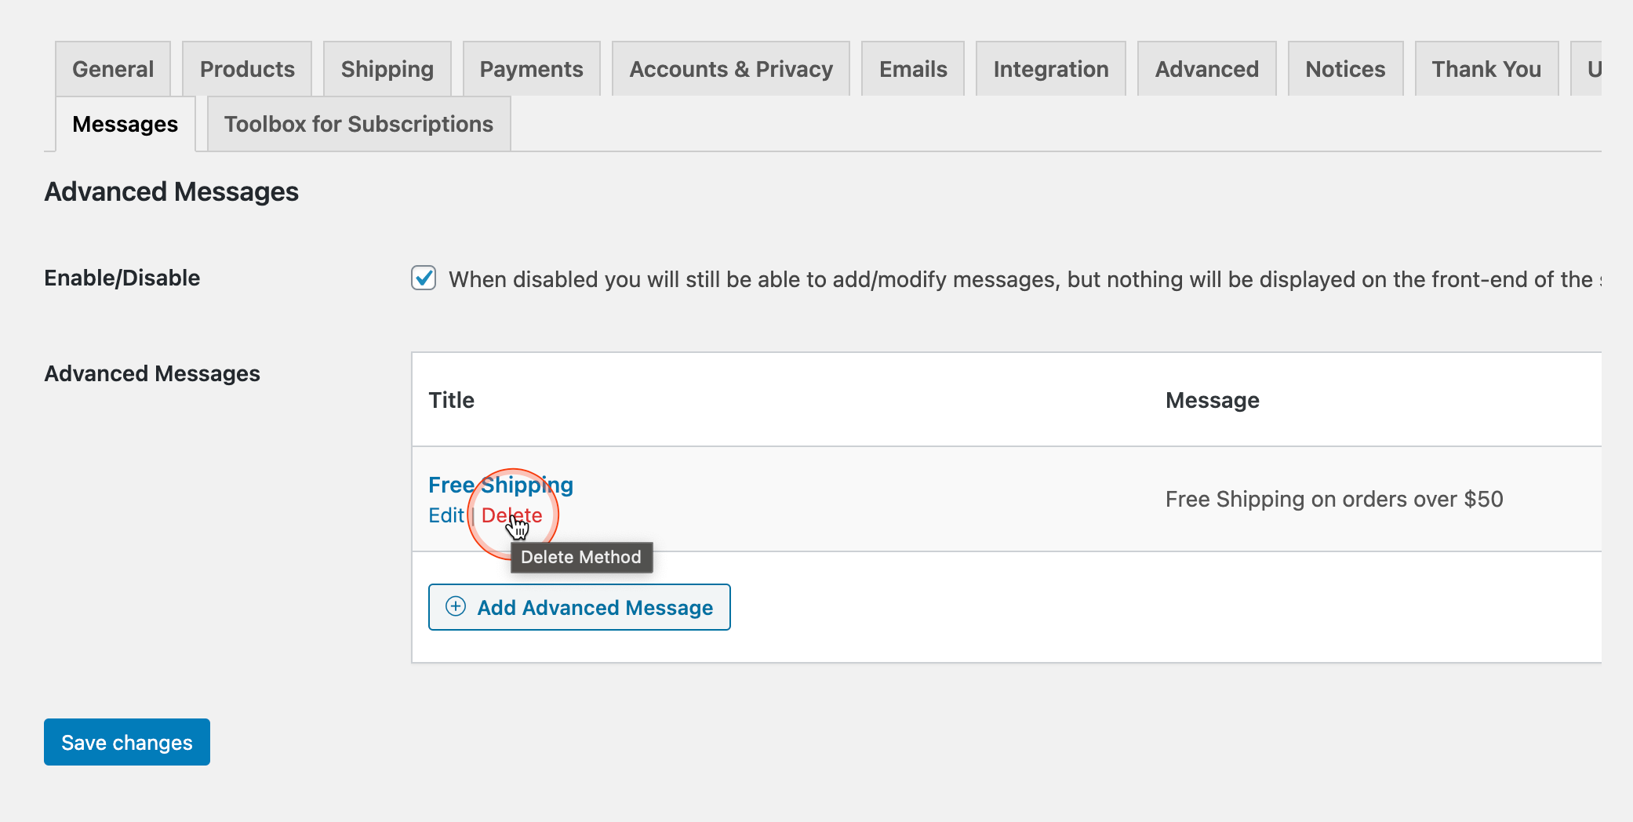The image size is (1633, 822).
Task: Click the Save changes button
Action: pos(127,742)
